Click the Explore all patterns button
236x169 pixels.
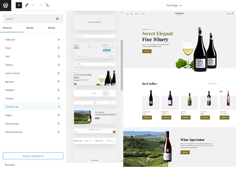point(33,156)
